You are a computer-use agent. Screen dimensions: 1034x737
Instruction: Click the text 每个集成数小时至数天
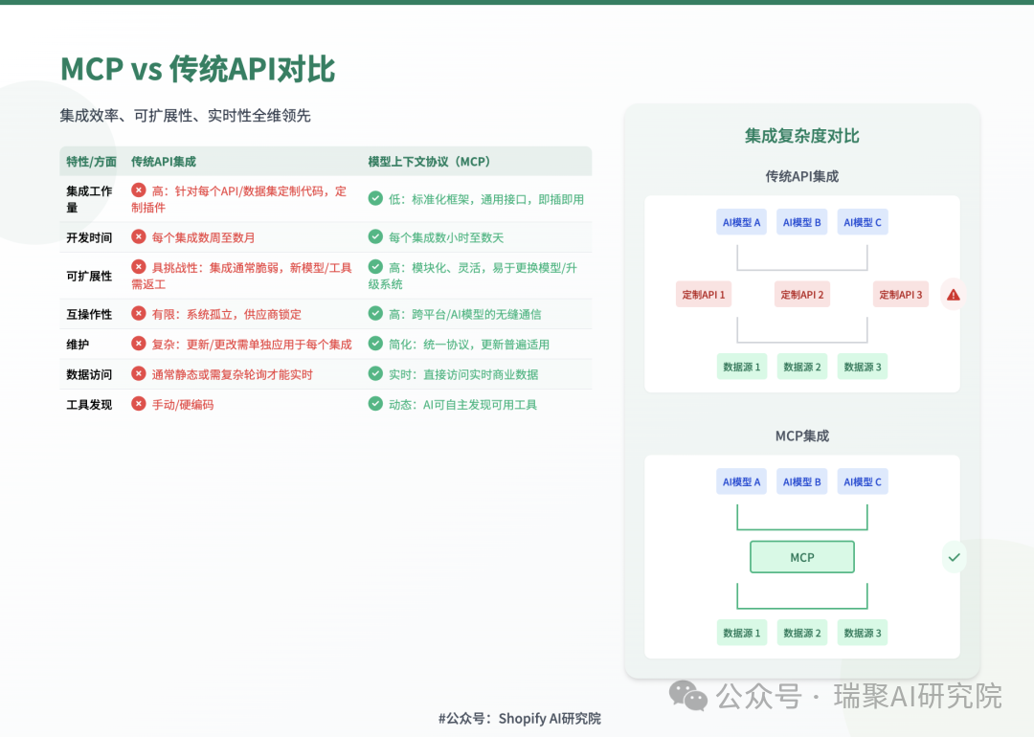pos(446,237)
